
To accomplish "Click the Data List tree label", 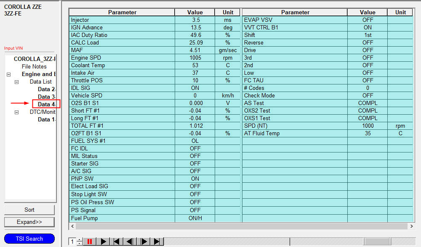I will pyautogui.click(x=40, y=82).
